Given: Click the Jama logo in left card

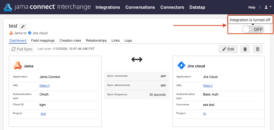Looking at the screenshot, I should click(18, 66).
